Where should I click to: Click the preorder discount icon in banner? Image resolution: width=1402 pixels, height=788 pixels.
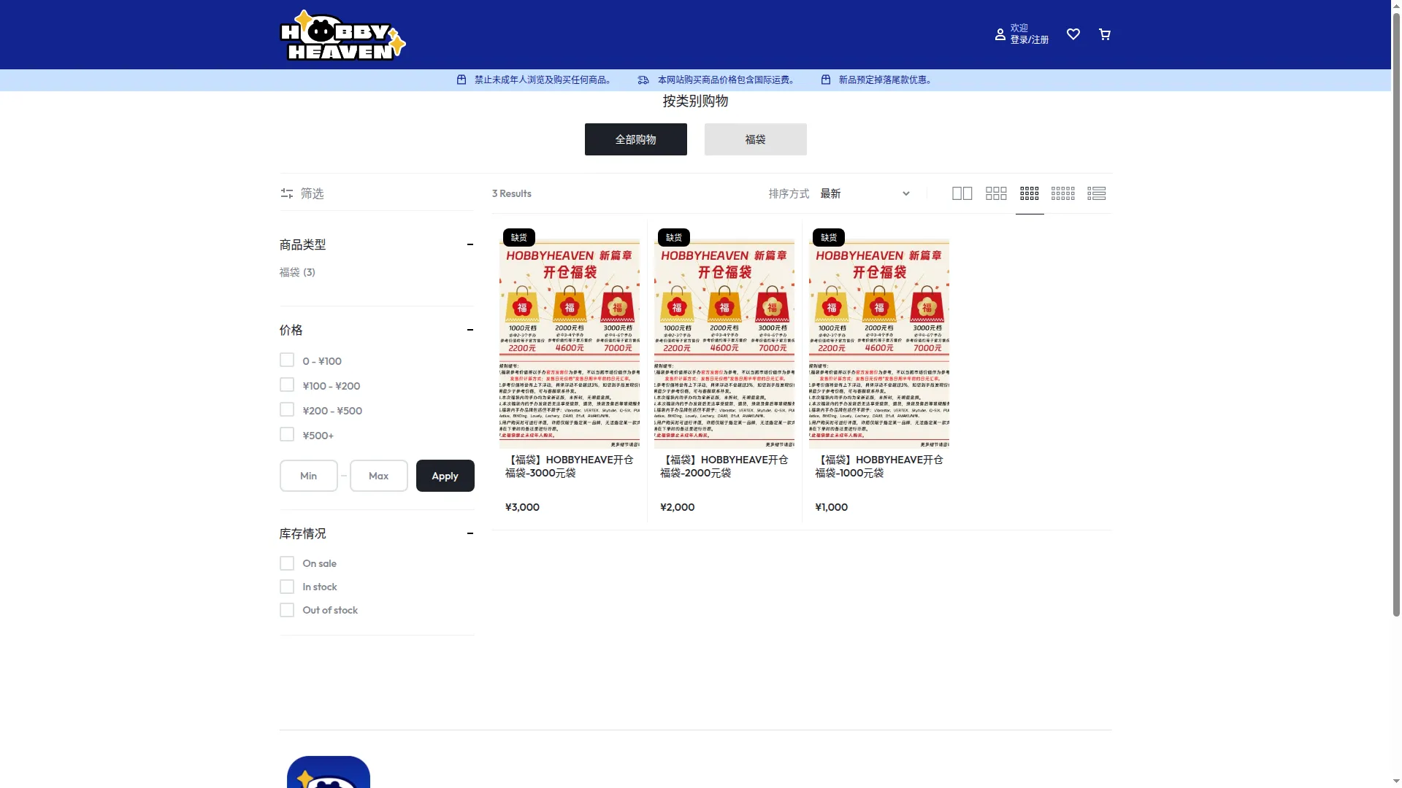coord(826,80)
